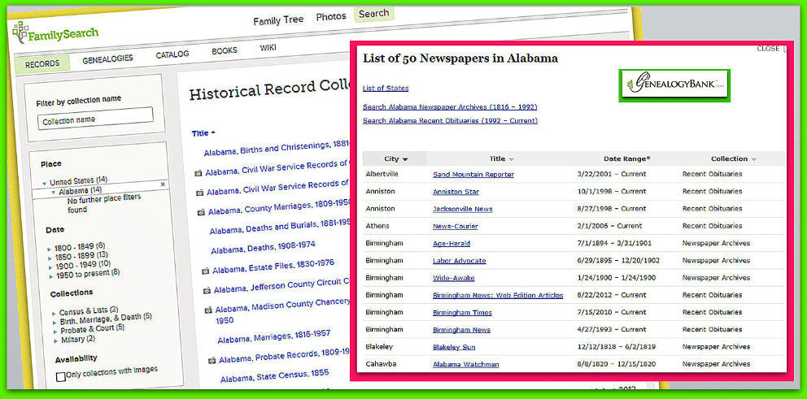Open the Birmingham News 4/27/1993 row link

point(461,330)
